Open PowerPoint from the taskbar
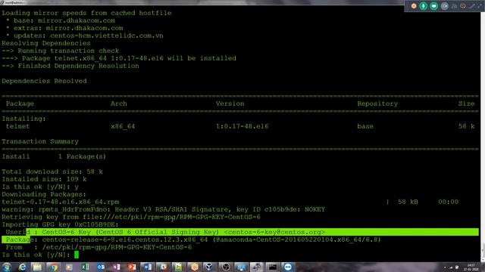This screenshot has height=272, width=485. click(x=132, y=267)
